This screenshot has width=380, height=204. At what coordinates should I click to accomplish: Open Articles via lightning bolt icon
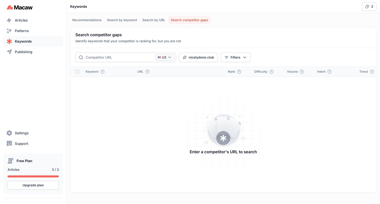click(9, 20)
